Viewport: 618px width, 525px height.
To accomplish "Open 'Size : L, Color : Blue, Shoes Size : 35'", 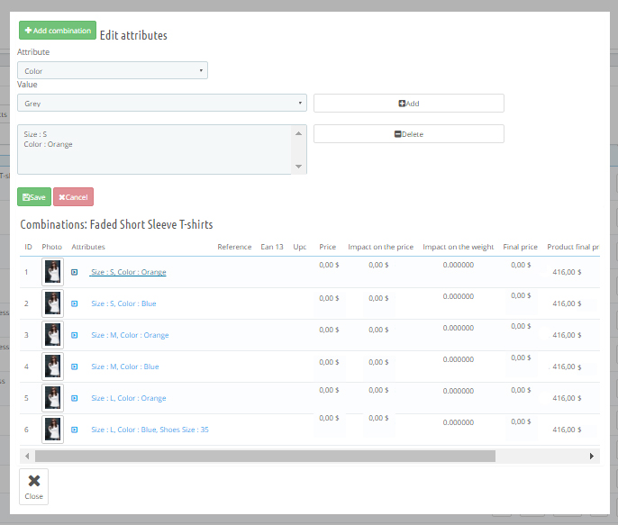I will point(150,430).
